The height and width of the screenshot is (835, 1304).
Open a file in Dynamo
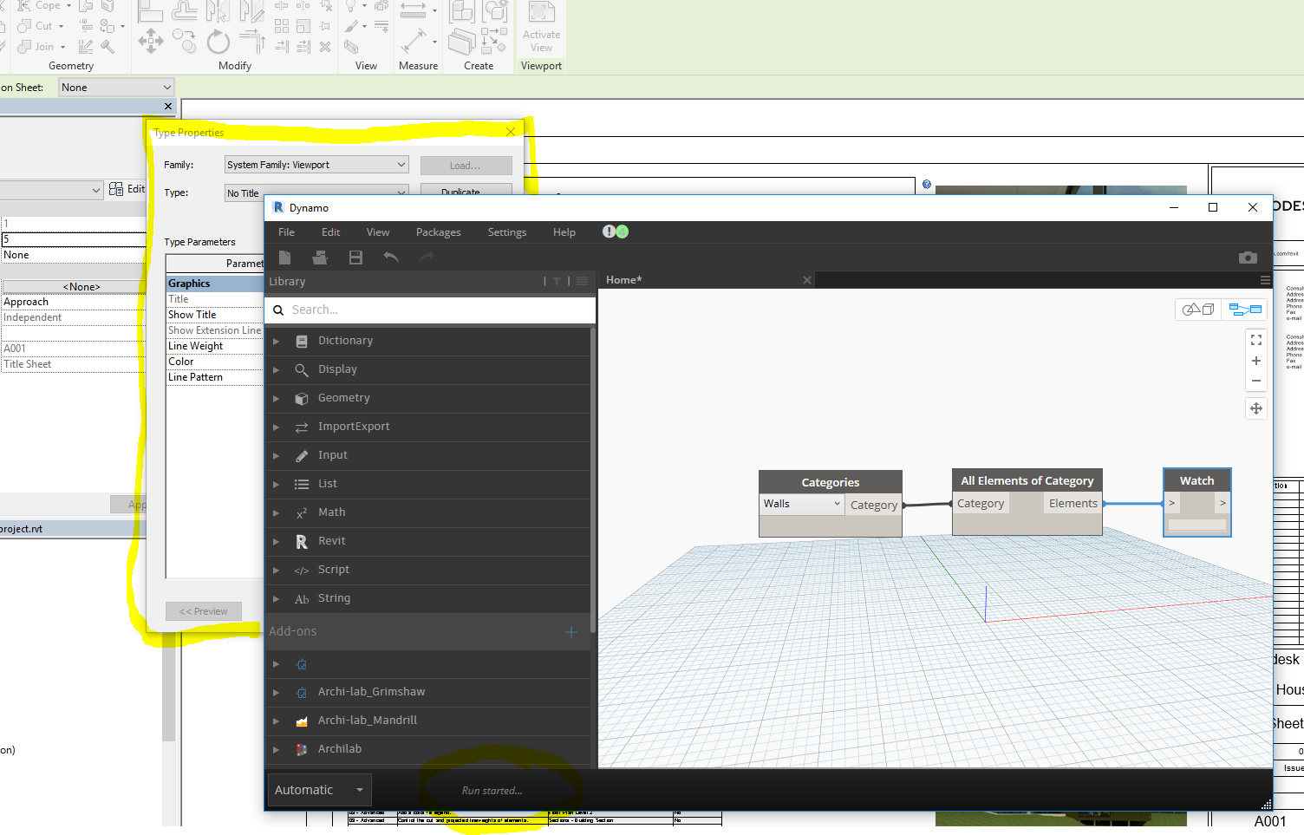(319, 257)
